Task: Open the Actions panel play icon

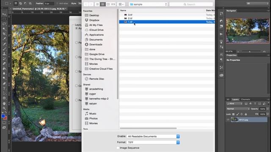Action: tap(221, 34)
